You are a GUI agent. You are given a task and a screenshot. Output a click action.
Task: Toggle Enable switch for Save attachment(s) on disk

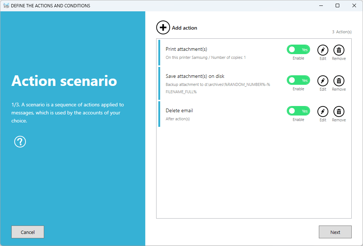298,80
